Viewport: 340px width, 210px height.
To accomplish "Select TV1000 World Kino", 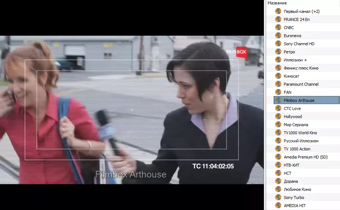I will point(300,133).
